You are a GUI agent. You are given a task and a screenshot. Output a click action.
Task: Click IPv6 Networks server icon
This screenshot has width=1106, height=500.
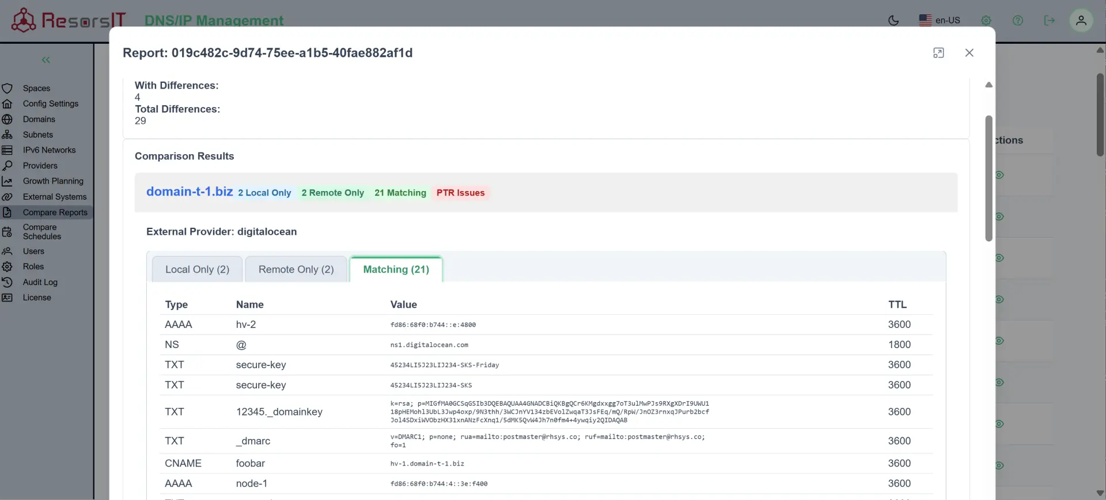pyautogui.click(x=7, y=150)
